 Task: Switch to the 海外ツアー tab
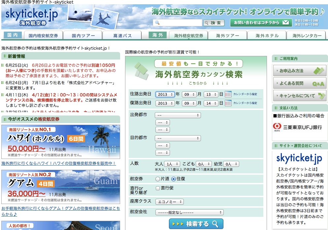pyautogui.click(x=228, y=36)
